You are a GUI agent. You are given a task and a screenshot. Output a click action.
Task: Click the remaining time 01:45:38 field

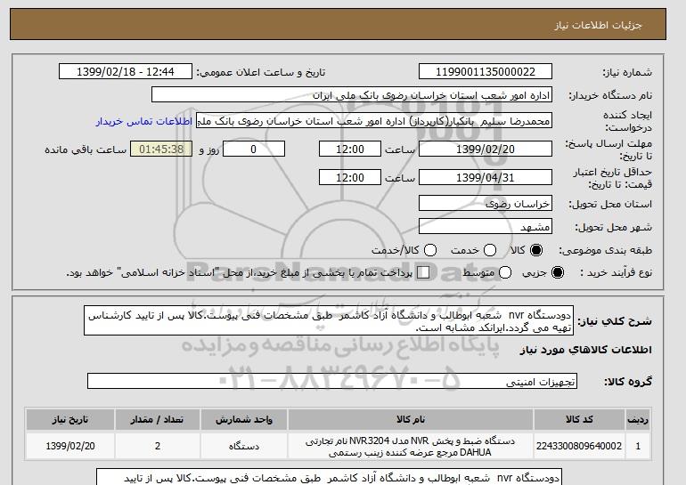coord(161,149)
